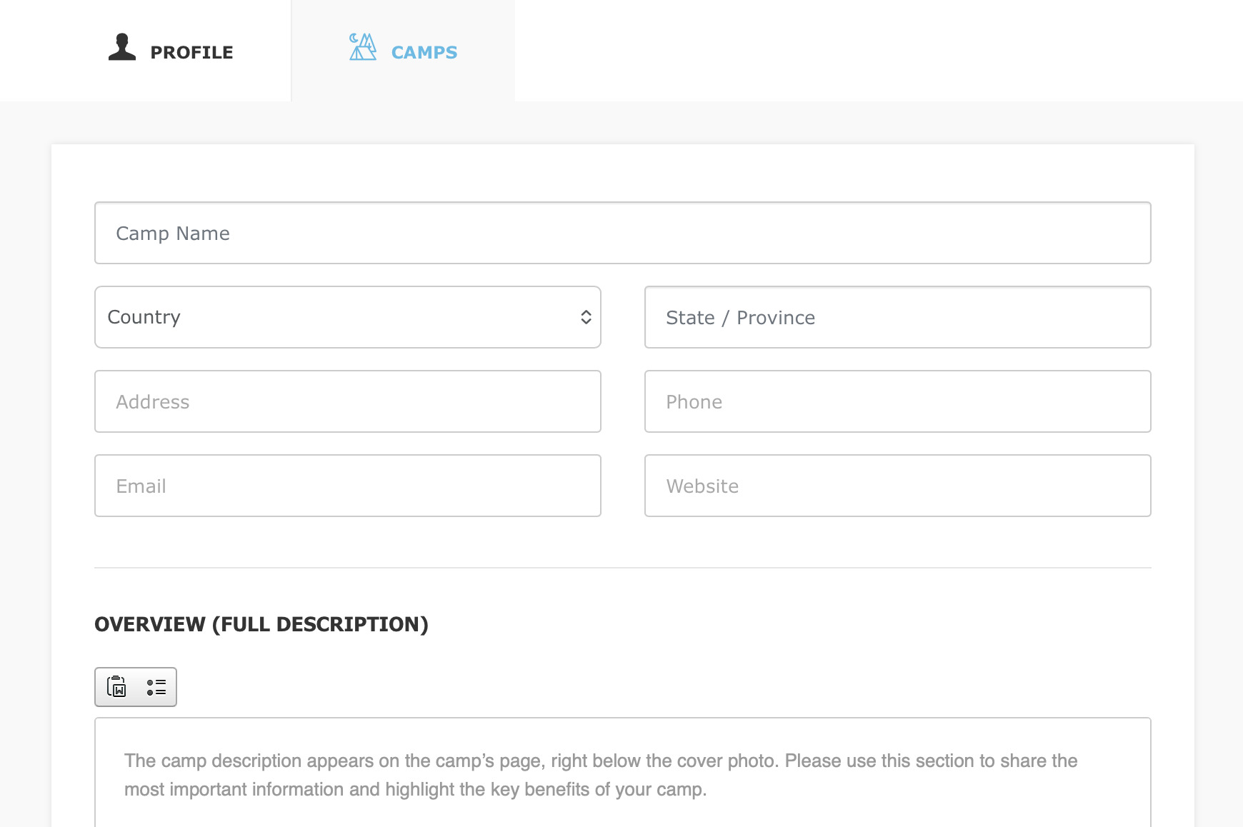1243x827 pixels.
Task: Click the divider line above Overview section
Action: coord(622,568)
